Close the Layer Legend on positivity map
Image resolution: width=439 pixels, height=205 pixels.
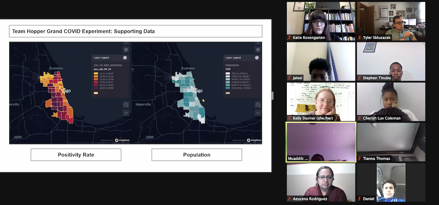click(125, 57)
